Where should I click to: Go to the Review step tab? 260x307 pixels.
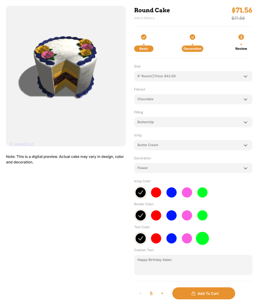pyautogui.click(x=241, y=48)
